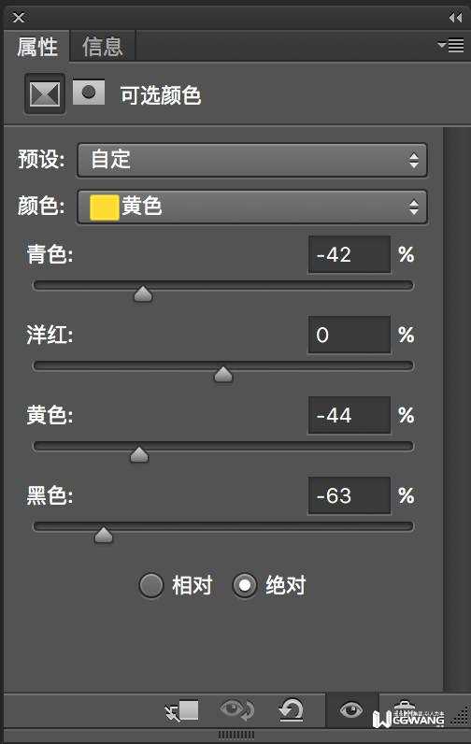
Task: Collapse panel with double-arrow icon
Action: pos(455,18)
